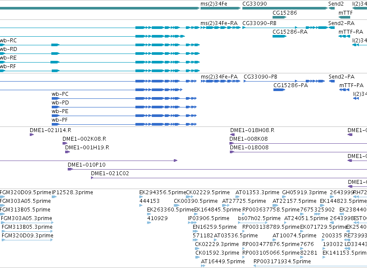Click EST CK00390.5prime label
The width and height of the screenshot is (367, 268).
(x=196, y=201)
